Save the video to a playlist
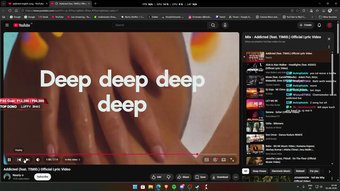The width and height of the screenshot is (340, 191). pyautogui.click(x=200, y=177)
